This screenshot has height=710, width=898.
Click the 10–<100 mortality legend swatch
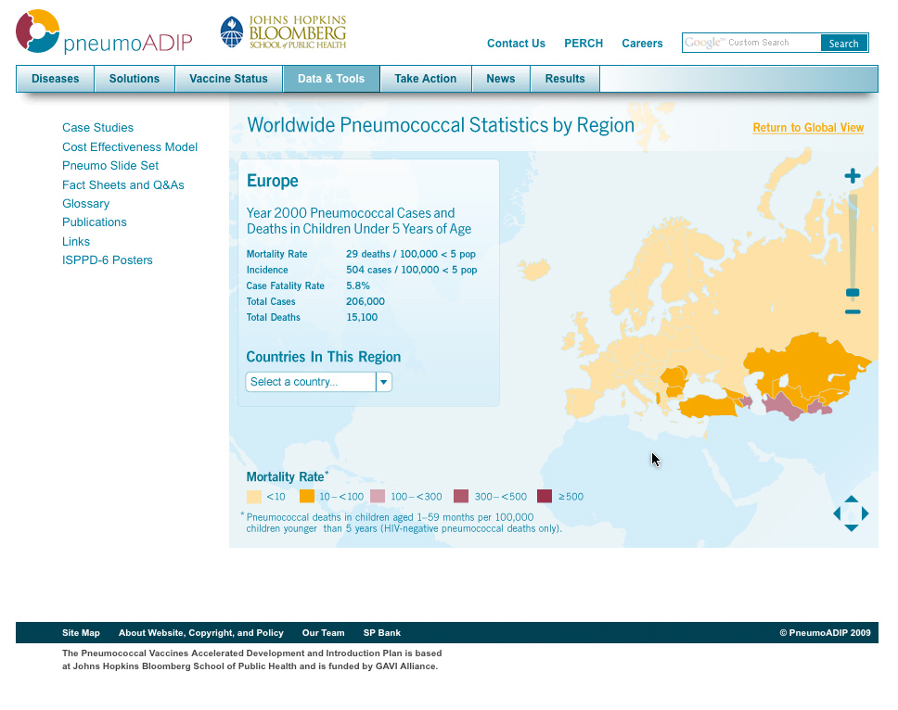click(307, 497)
